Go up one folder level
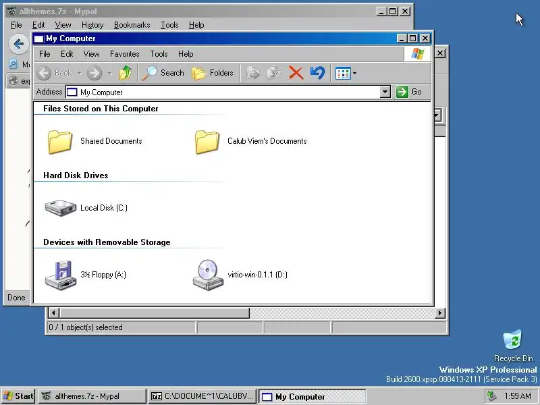This screenshot has width=540, height=405. [126, 73]
